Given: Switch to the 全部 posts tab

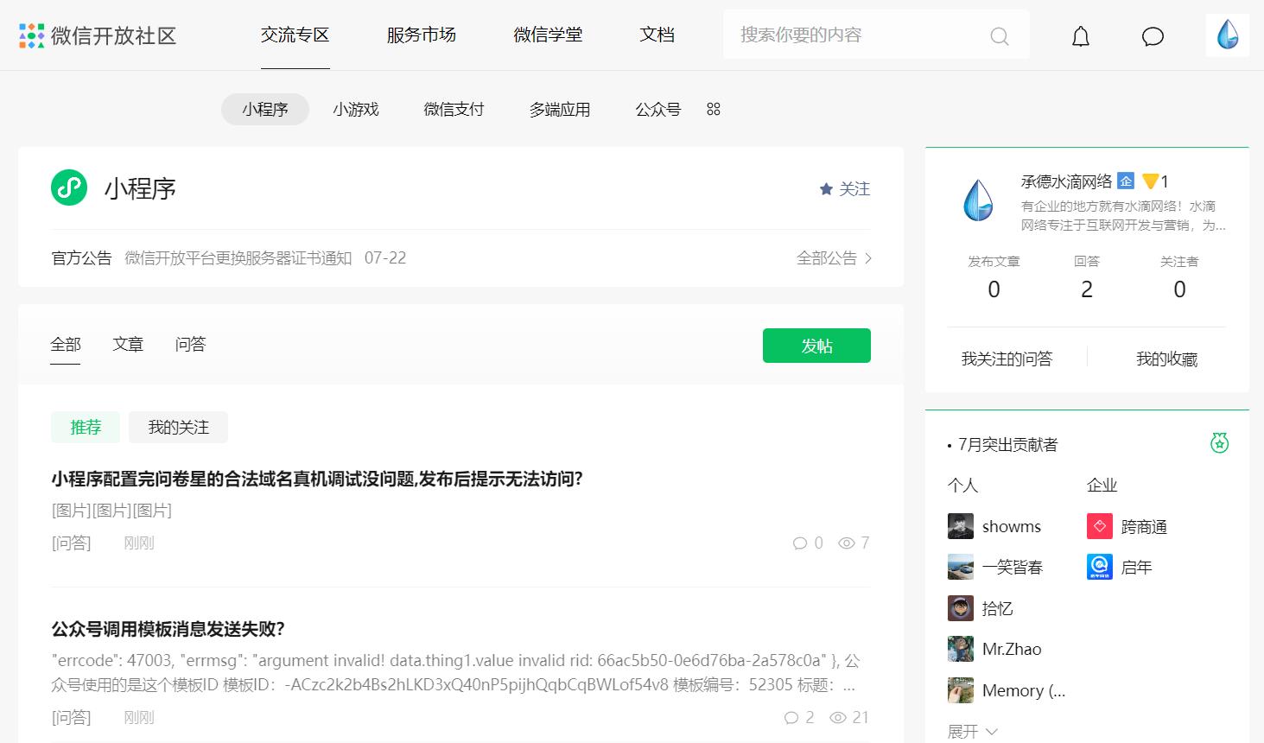Looking at the screenshot, I should point(66,345).
